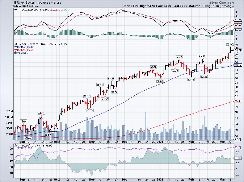The height and width of the screenshot is (182, 244).
Task: Click the MA(50) 66.47 legend text
Action: click(25, 47)
